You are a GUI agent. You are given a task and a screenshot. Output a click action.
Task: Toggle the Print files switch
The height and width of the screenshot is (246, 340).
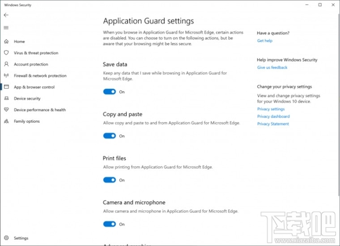pyautogui.click(x=109, y=180)
